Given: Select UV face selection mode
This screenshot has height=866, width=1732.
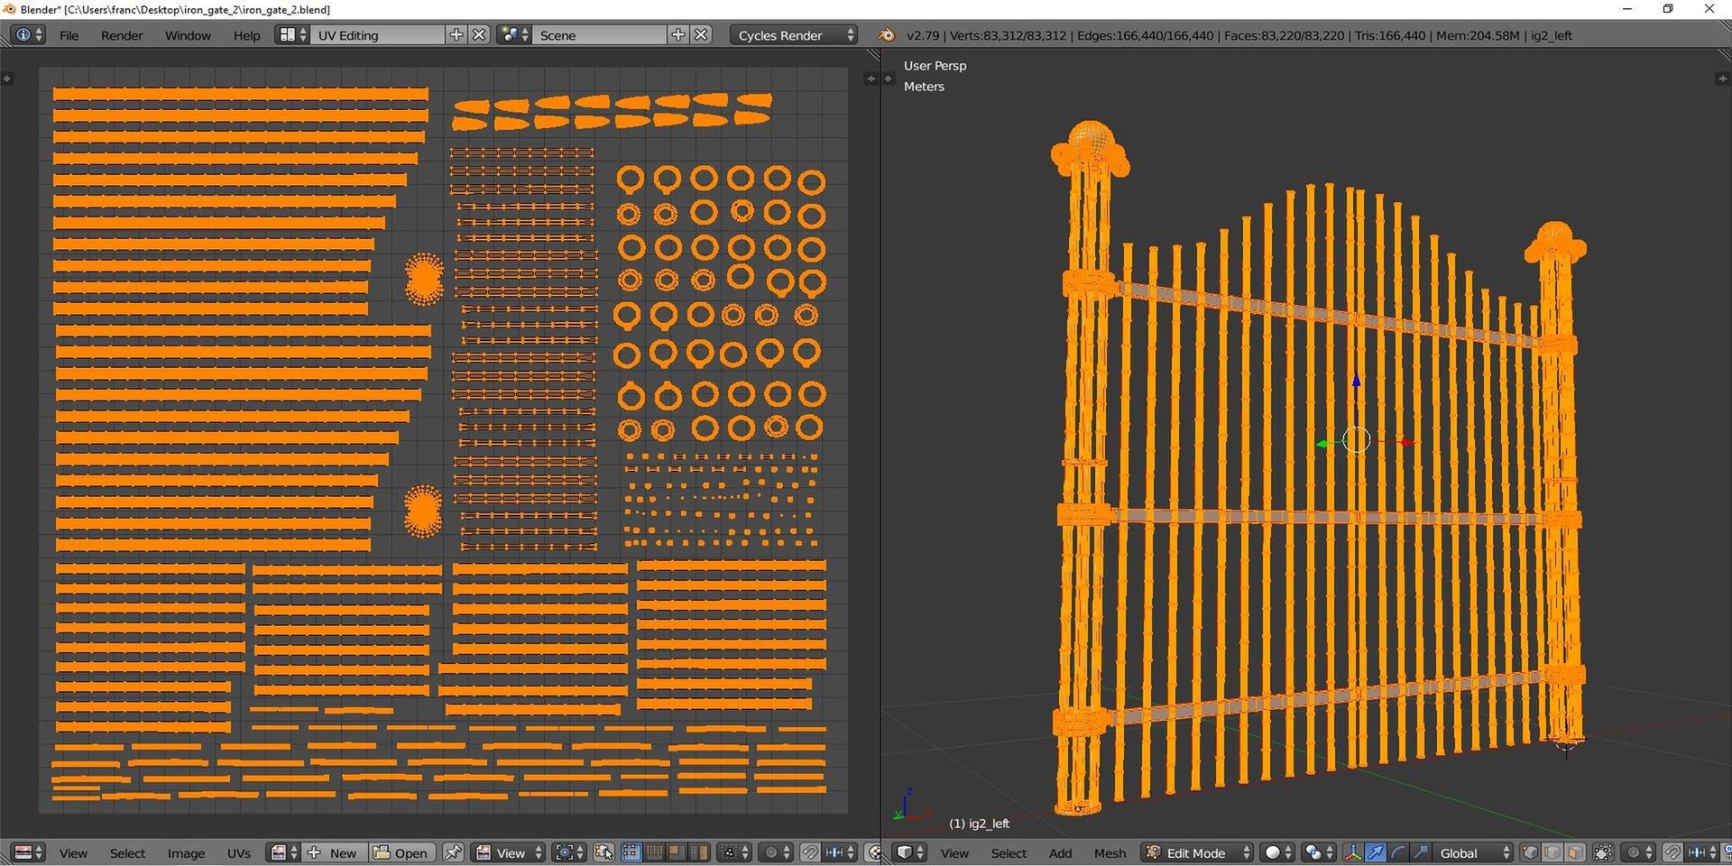Looking at the screenshot, I should 676,852.
